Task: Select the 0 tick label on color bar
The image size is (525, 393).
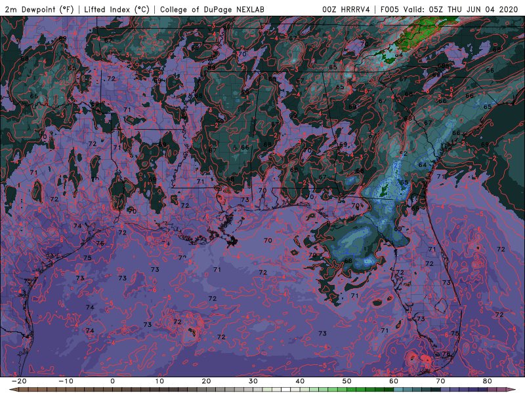Action: [x=112, y=381]
